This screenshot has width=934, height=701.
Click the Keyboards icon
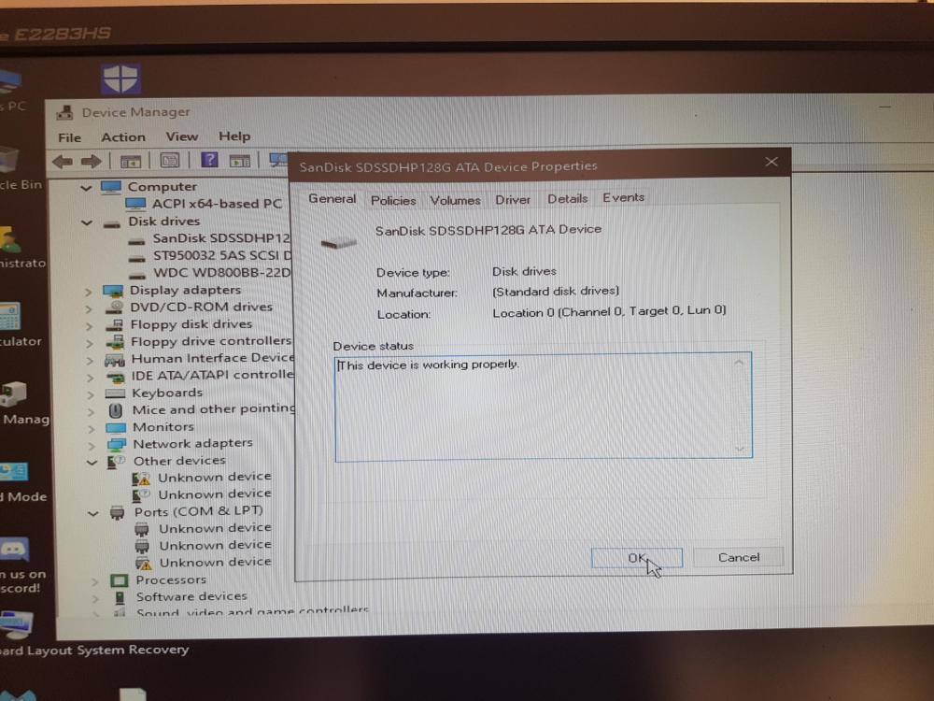tap(115, 393)
